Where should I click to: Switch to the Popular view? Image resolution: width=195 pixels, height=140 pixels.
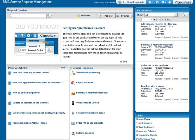[x=107, y=16]
